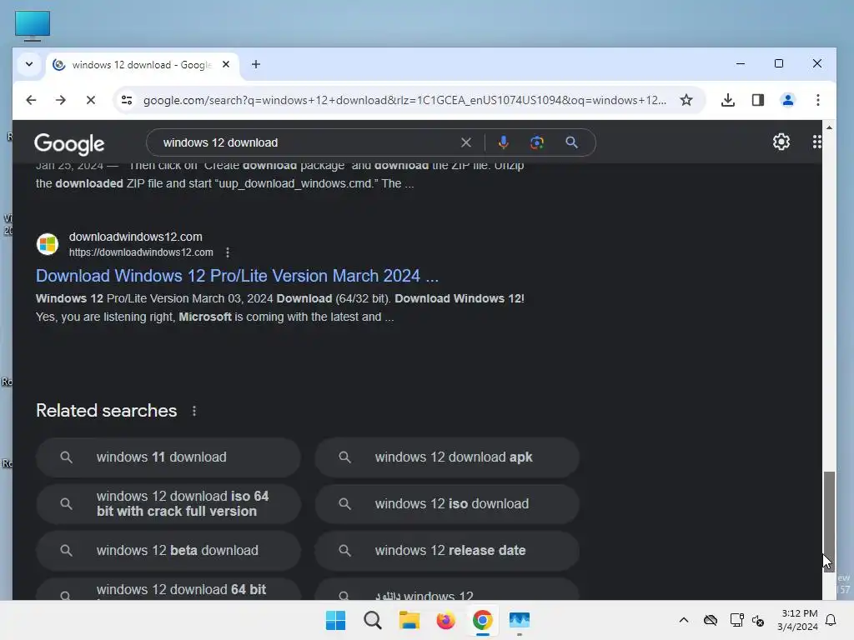Open the Chrome profile avatar
Image resolution: width=854 pixels, height=640 pixels.
(787, 100)
